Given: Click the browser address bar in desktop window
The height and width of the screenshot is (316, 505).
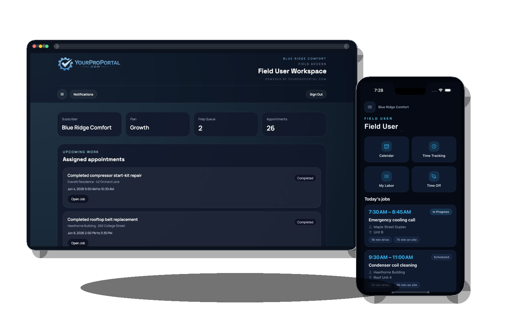Looking at the screenshot, I should (x=201, y=46).
